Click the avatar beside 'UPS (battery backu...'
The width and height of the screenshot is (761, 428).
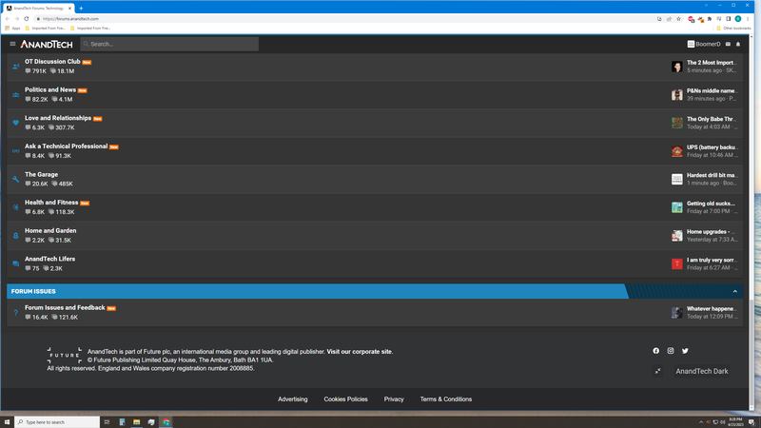[x=677, y=151]
